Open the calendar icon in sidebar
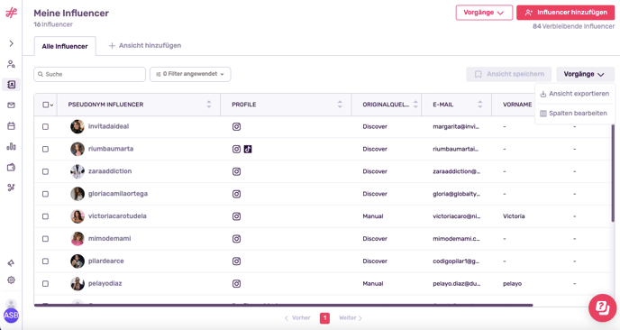The width and height of the screenshot is (620, 330). pyautogui.click(x=11, y=126)
